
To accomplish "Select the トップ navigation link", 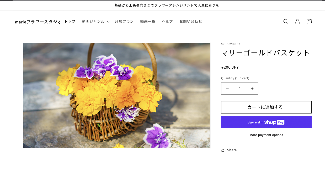I will click(x=70, y=22).
